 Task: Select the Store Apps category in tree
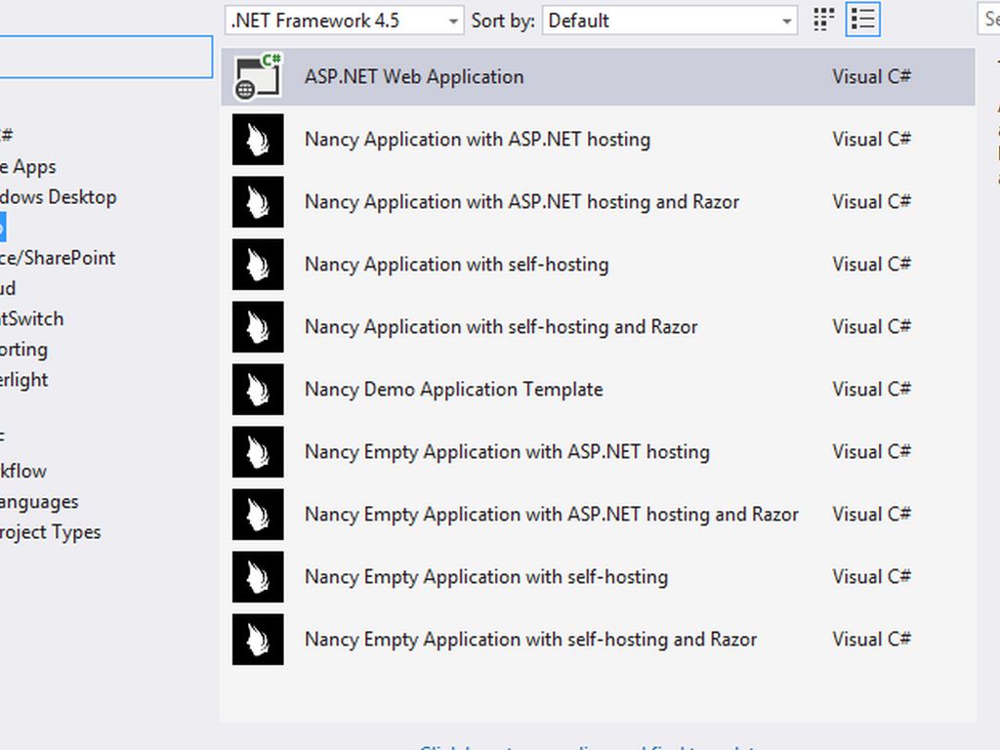pos(28,166)
